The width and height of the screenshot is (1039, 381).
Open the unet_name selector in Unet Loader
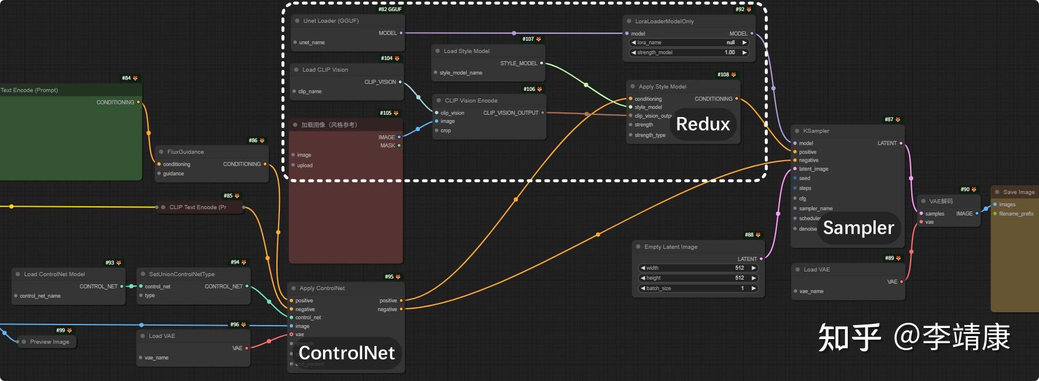pos(347,43)
